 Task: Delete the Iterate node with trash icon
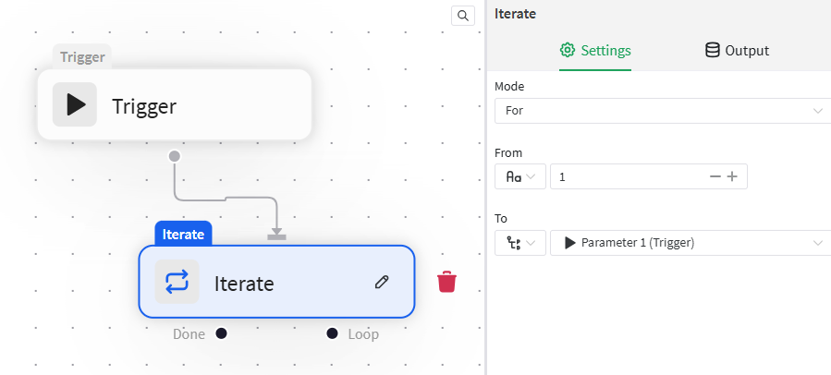446,282
